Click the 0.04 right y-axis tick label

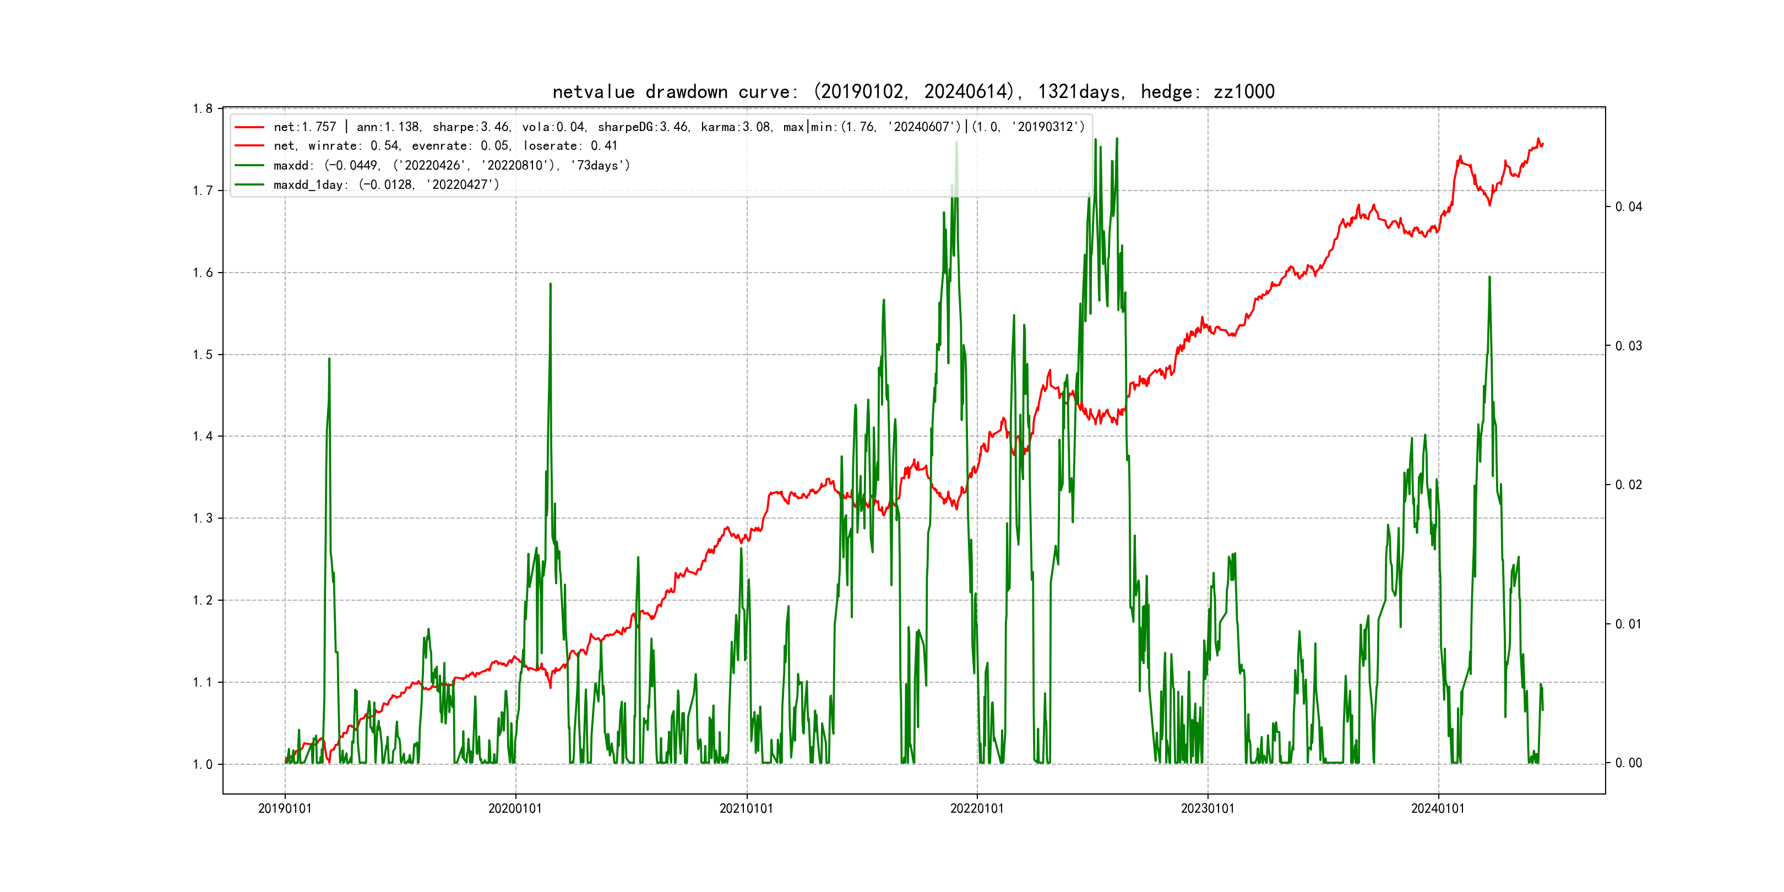(x=1628, y=207)
